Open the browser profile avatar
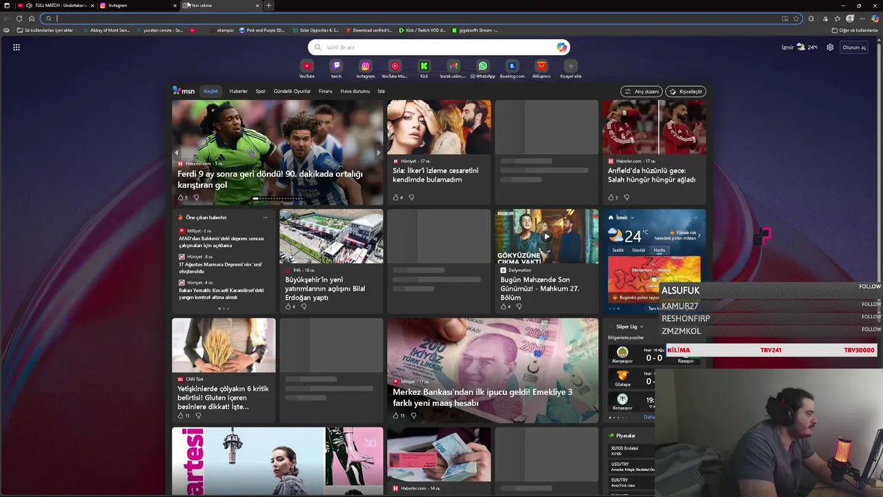The width and height of the screenshot is (883, 497). tap(850, 19)
